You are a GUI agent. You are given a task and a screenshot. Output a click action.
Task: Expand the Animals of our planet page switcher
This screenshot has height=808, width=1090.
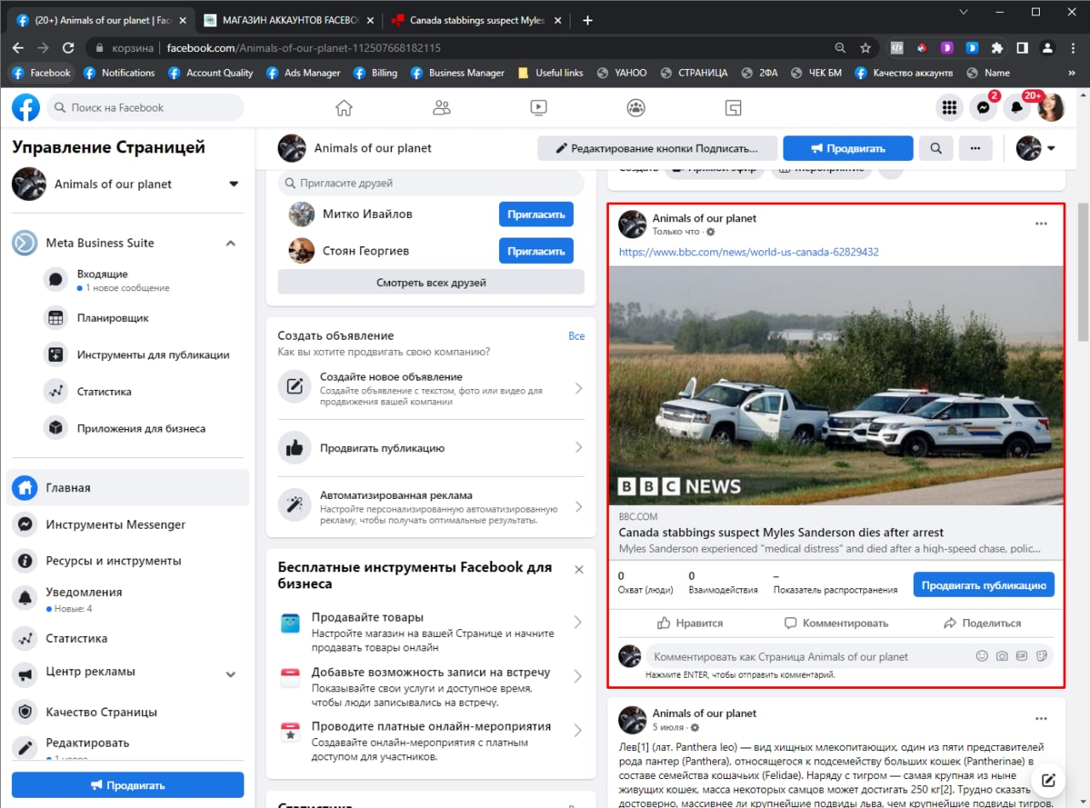point(234,184)
